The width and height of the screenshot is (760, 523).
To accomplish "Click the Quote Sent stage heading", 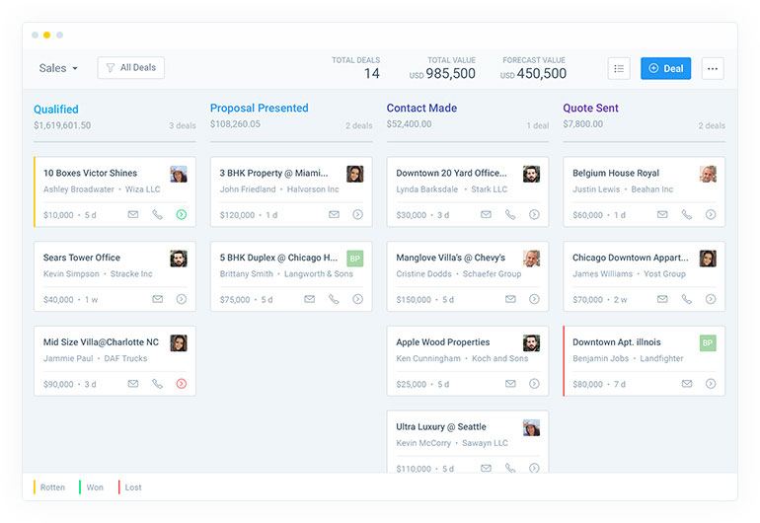I will coord(590,108).
